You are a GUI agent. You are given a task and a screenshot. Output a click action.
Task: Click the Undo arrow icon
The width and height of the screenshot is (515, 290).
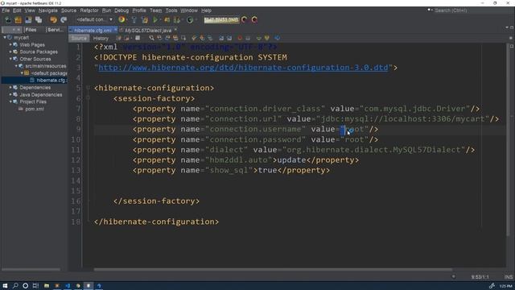(53, 19)
